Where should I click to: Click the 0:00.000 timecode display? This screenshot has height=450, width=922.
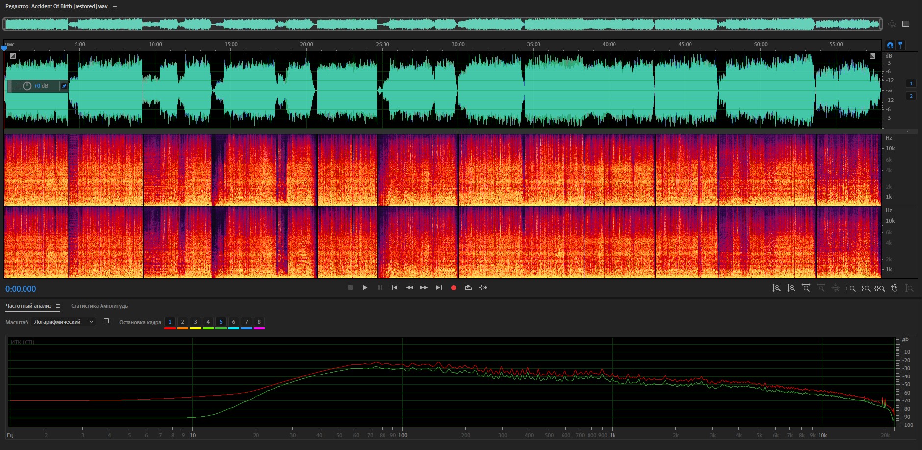click(x=21, y=289)
